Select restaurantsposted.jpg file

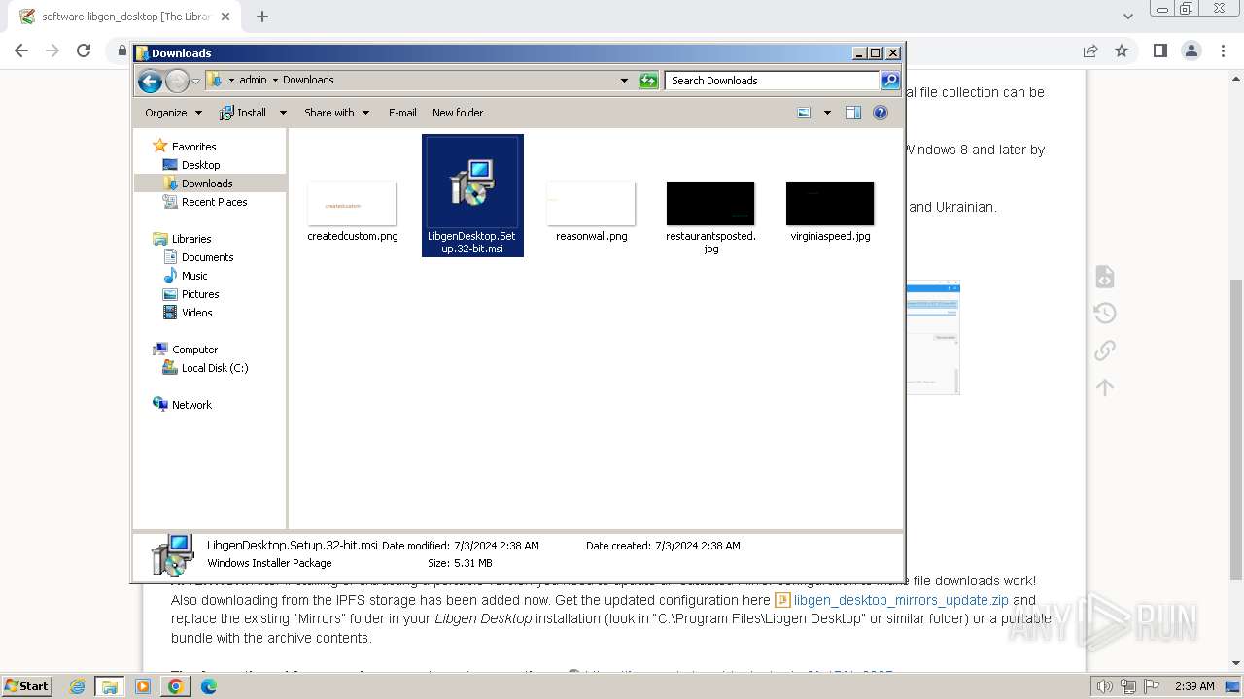pos(710,217)
